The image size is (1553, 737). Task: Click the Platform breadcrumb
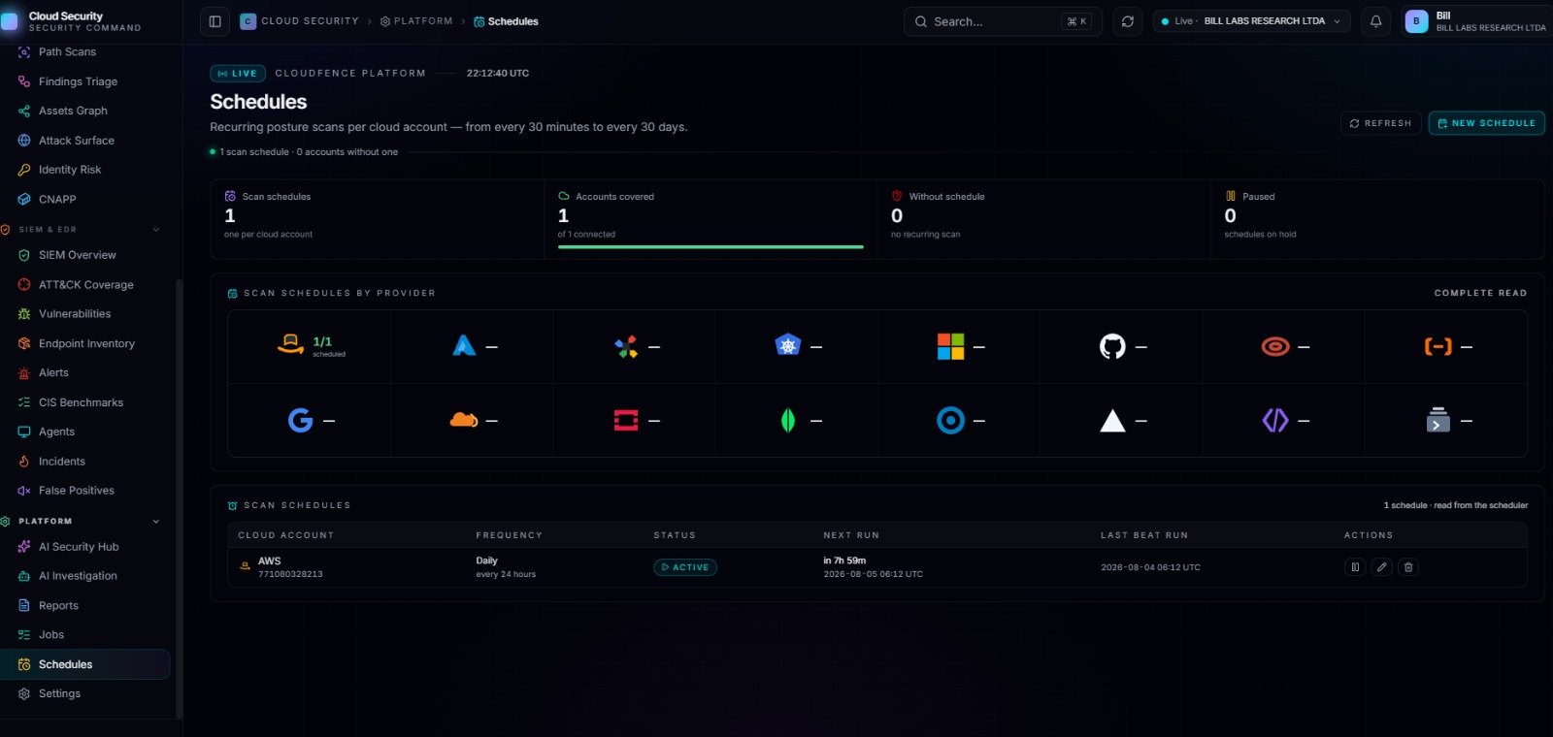click(416, 21)
